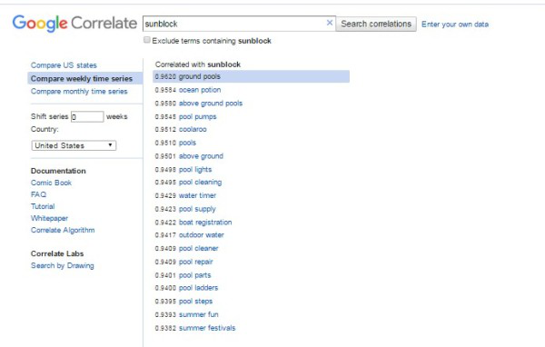Select the pool lights correlation

coord(195,169)
